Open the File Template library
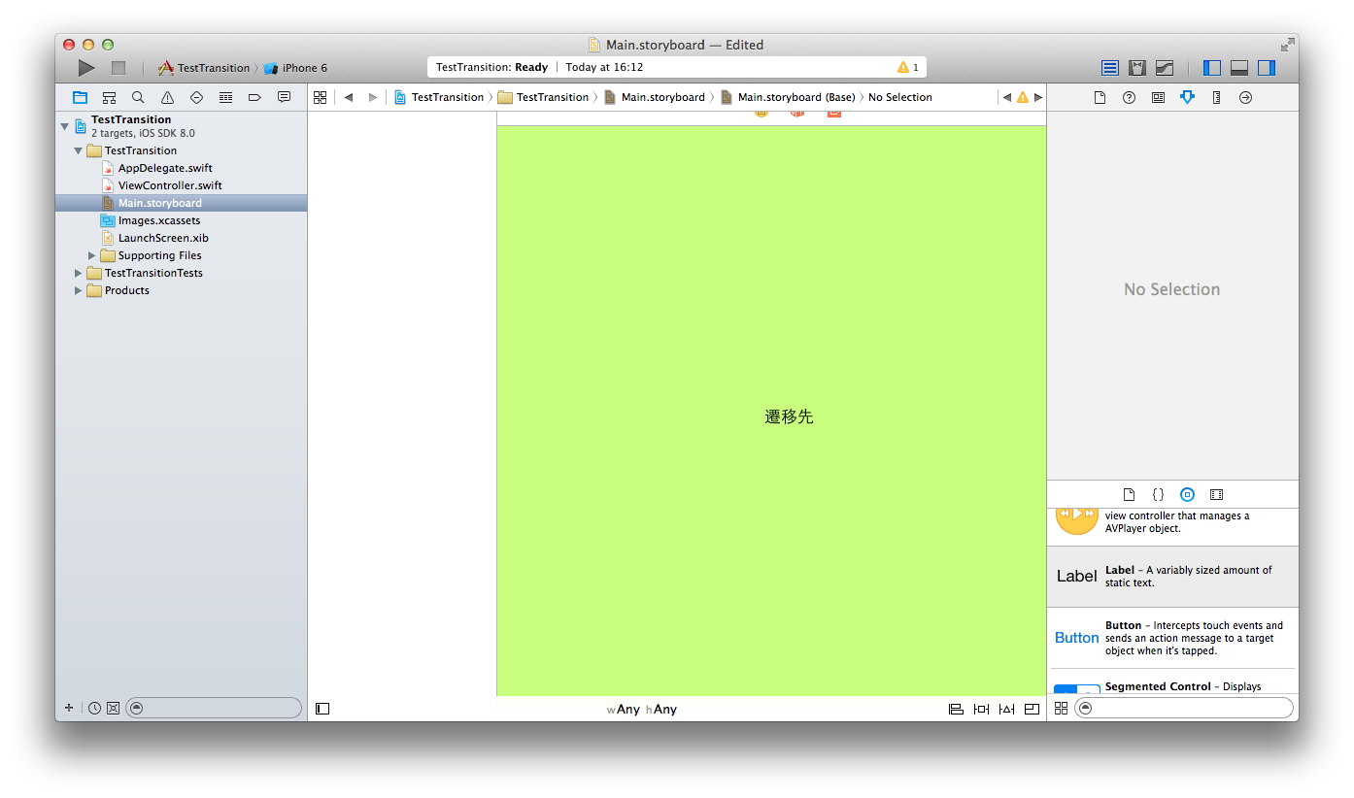The image size is (1354, 798). click(1129, 494)
